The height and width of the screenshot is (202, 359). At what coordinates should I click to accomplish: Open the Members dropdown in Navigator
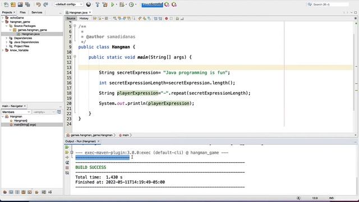coord(16,112)
